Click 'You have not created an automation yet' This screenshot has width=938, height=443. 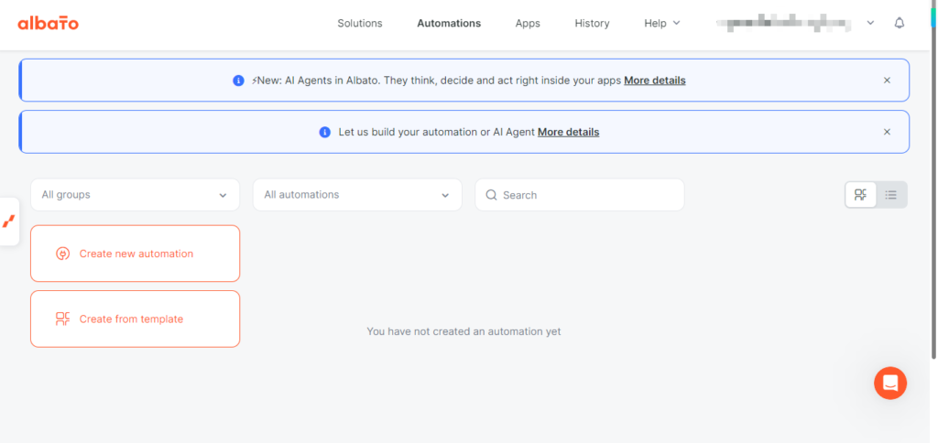[x=464, y=331]
